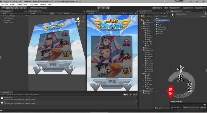Screen dimensions: 207x113
Task: Click the Unity logo icon in Inspector
Action: 173,15
